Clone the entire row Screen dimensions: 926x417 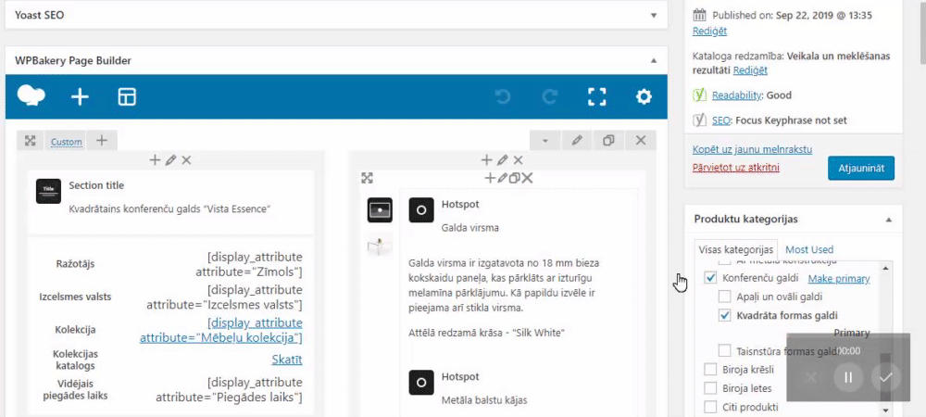609,141
